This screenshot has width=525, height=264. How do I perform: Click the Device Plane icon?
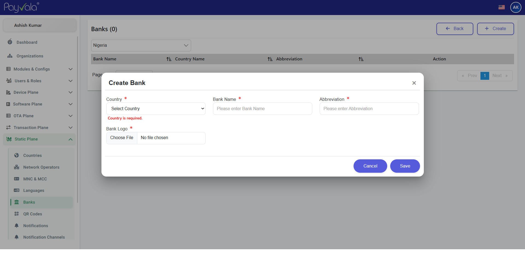[8, 92]
